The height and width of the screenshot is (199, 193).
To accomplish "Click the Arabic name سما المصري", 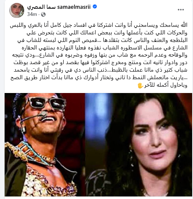I will click(x=41, y=7).
